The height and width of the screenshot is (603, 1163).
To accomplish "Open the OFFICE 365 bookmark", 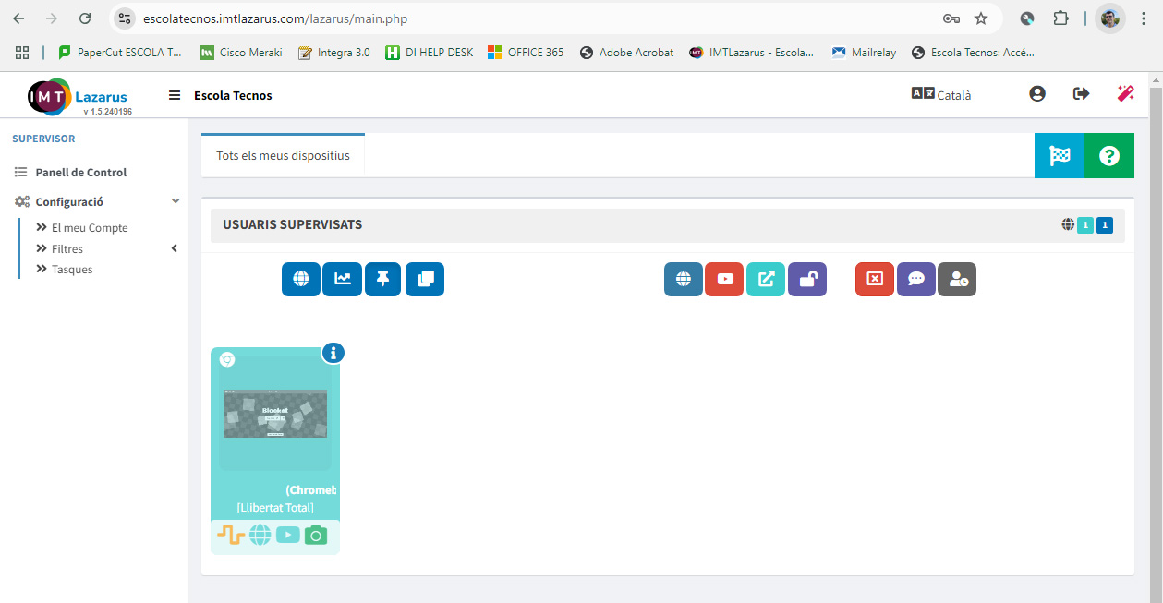I will [x=526, y=53].
